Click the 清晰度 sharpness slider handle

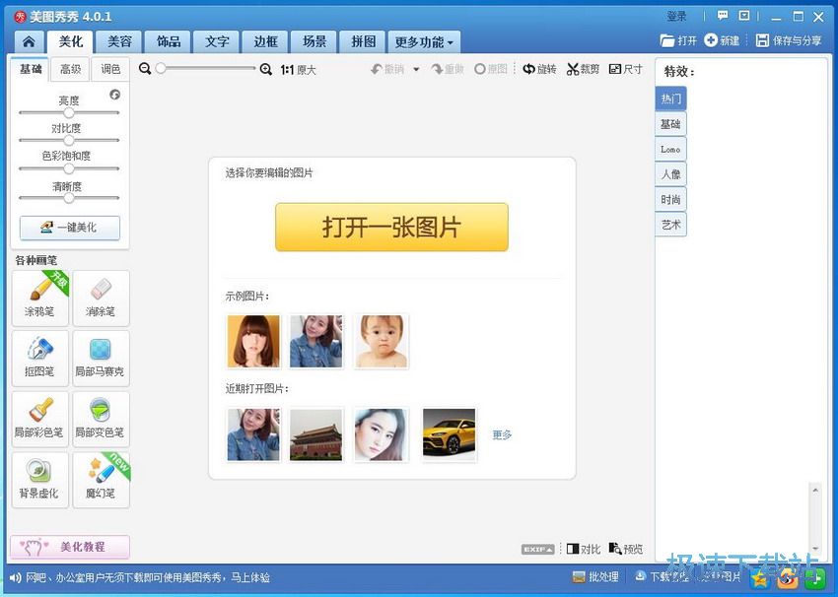tap(69, 198)
